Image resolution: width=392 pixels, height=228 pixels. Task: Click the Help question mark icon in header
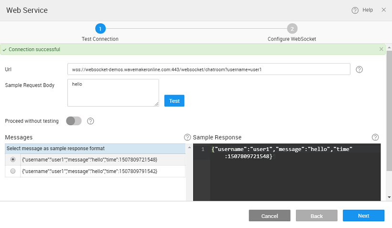click(x=355, y=10)
